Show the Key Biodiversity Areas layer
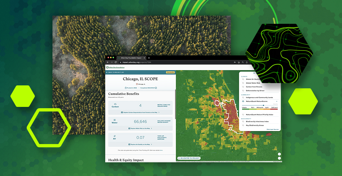Screen dimensions: 342x176 point(243,125)
